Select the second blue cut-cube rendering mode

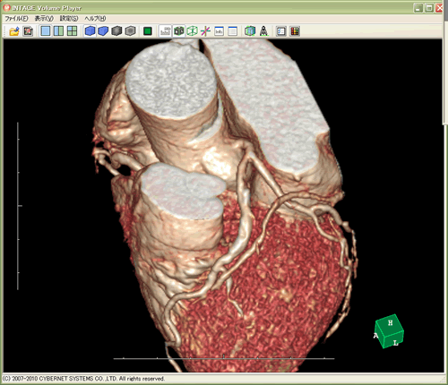(103, 31)
